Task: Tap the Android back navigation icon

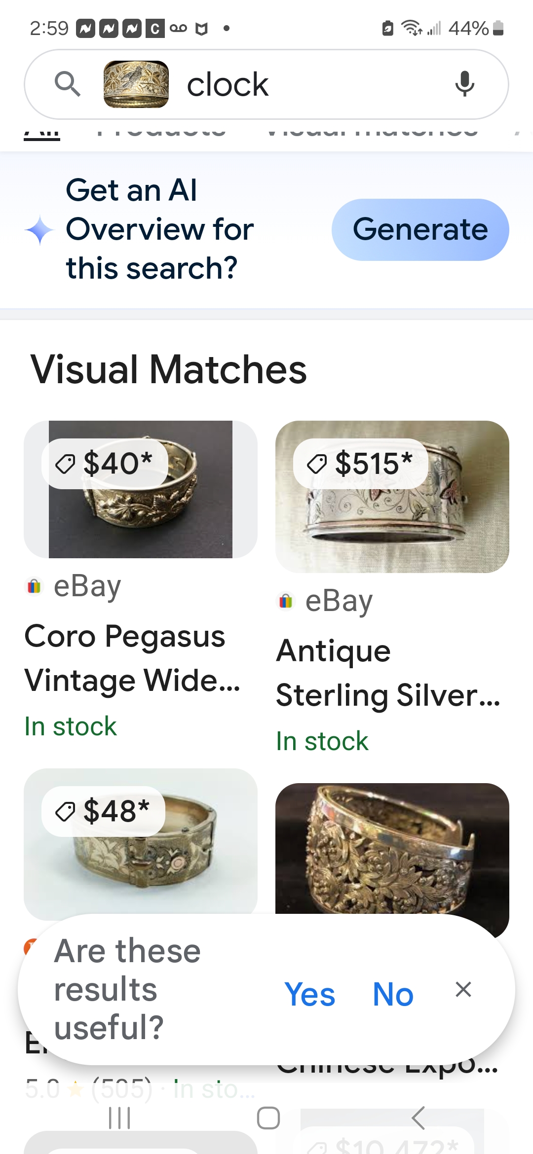Action: 418,1118
